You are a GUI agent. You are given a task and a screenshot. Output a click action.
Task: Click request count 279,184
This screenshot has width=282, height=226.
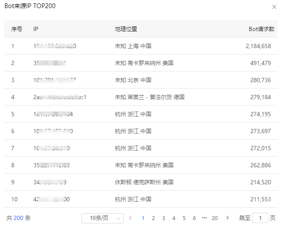click(260, 97)
